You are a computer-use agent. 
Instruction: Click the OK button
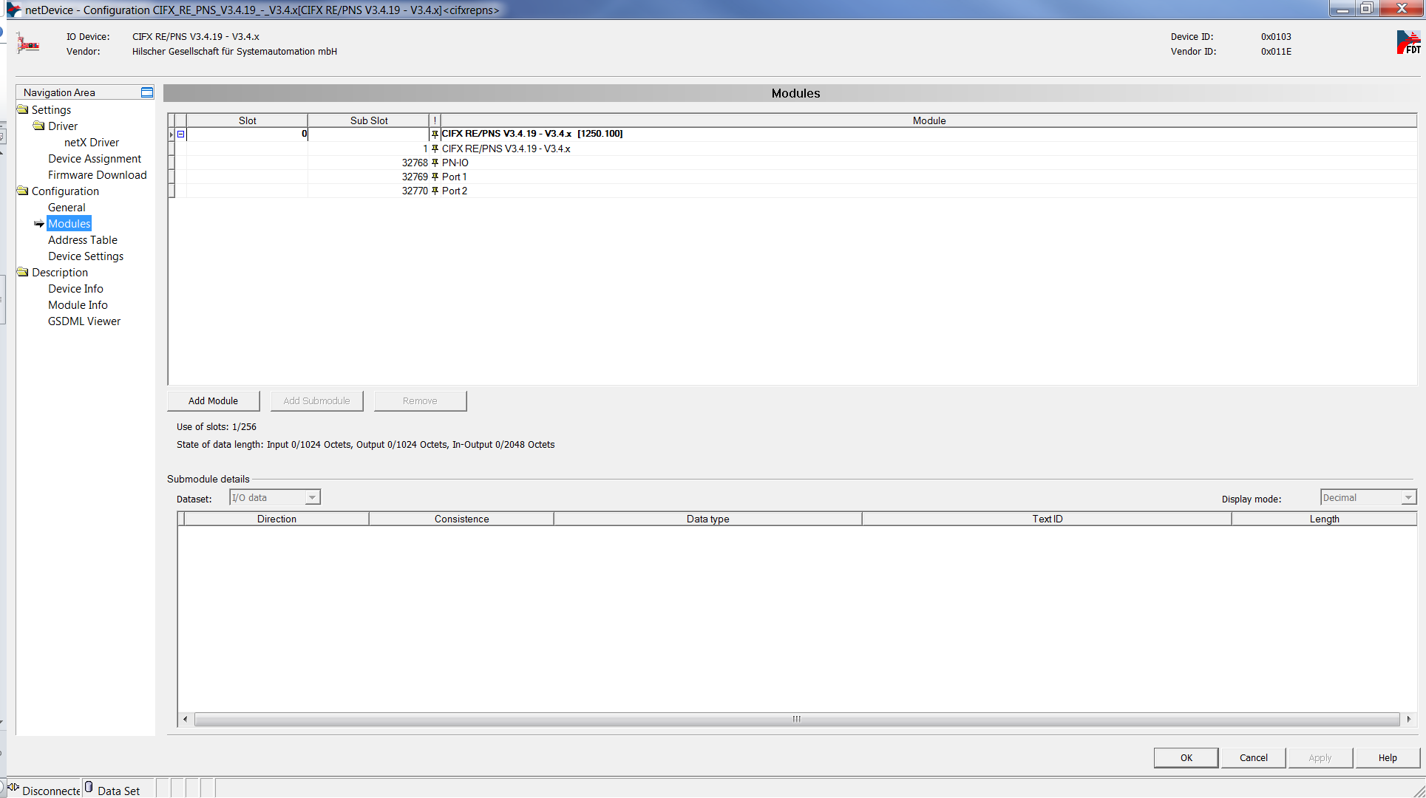tap(1186, 757)
